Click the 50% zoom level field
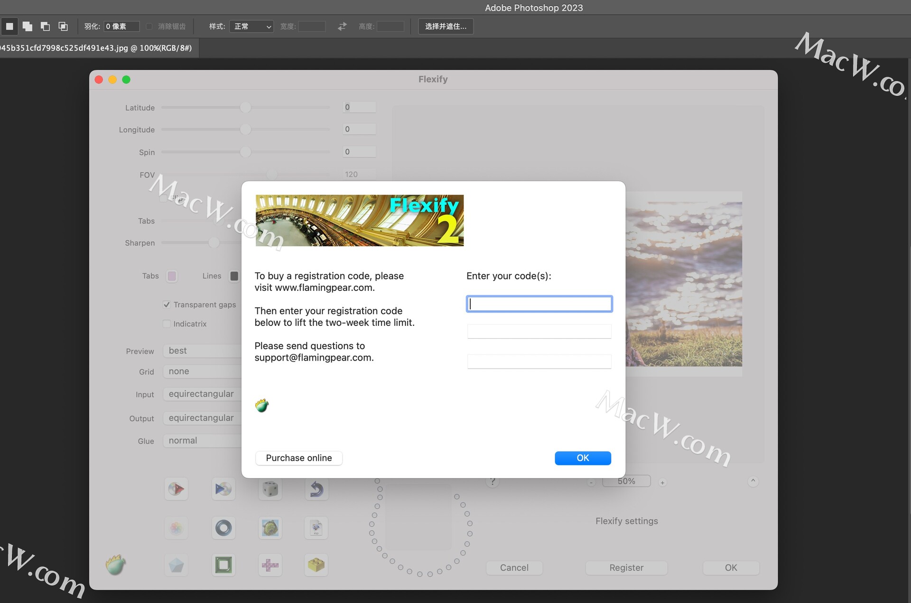911x603 pixels. tap(626, 481)
